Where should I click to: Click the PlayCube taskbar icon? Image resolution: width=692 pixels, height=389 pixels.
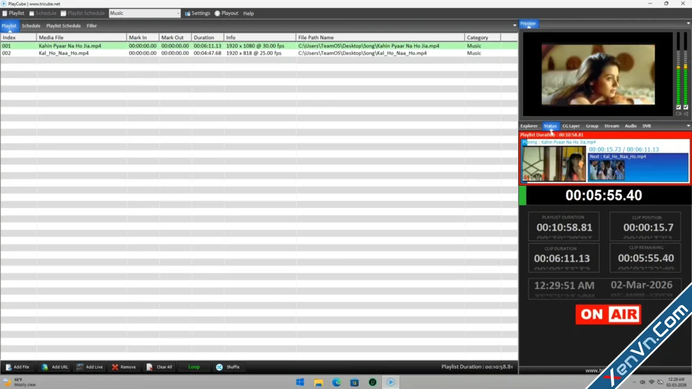(391, 382)
